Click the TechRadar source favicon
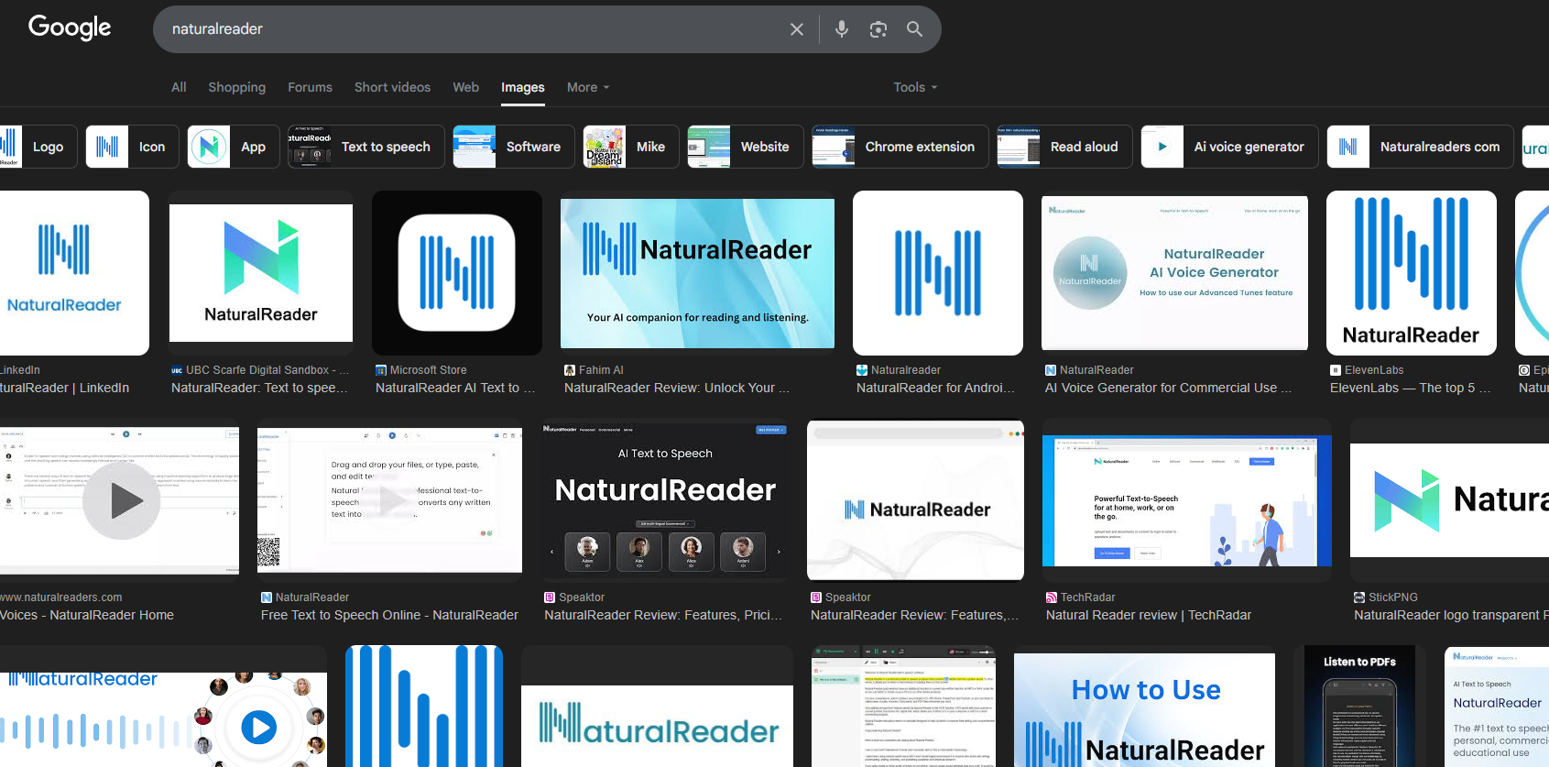1549x767 pixels. [1052, 597]
